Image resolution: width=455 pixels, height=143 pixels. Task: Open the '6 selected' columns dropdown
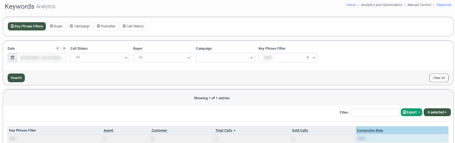click(437, 112)
